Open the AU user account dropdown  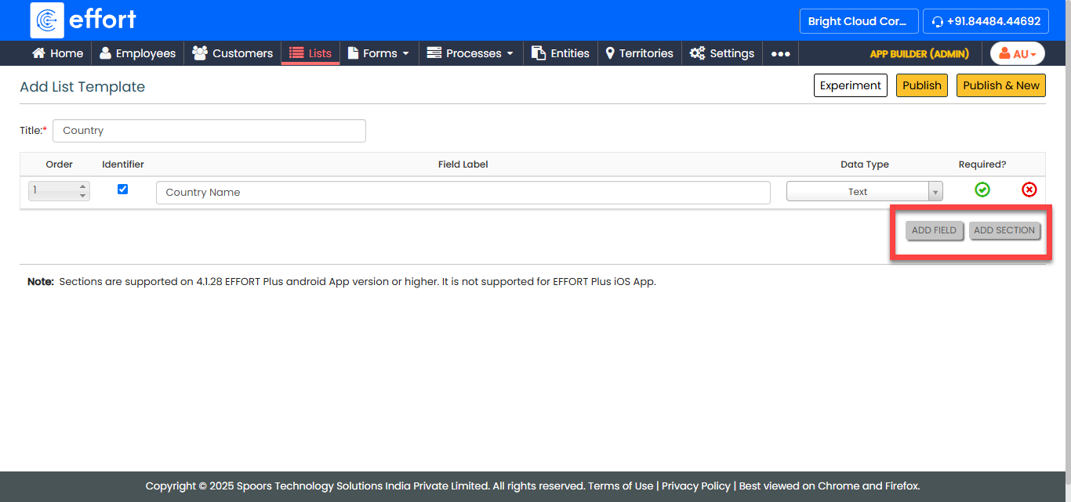coord(1017,54)
